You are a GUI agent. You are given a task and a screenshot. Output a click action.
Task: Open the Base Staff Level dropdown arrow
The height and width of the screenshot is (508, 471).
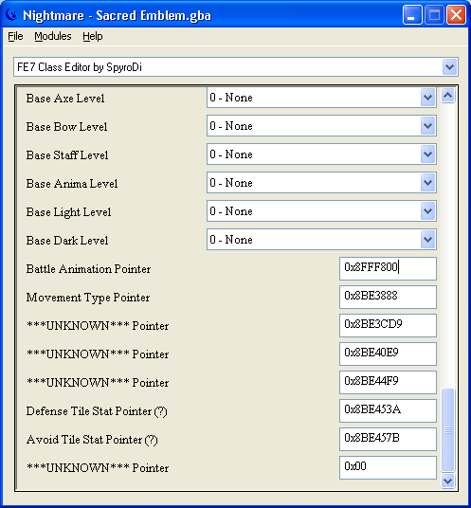[x=427, y=154]
